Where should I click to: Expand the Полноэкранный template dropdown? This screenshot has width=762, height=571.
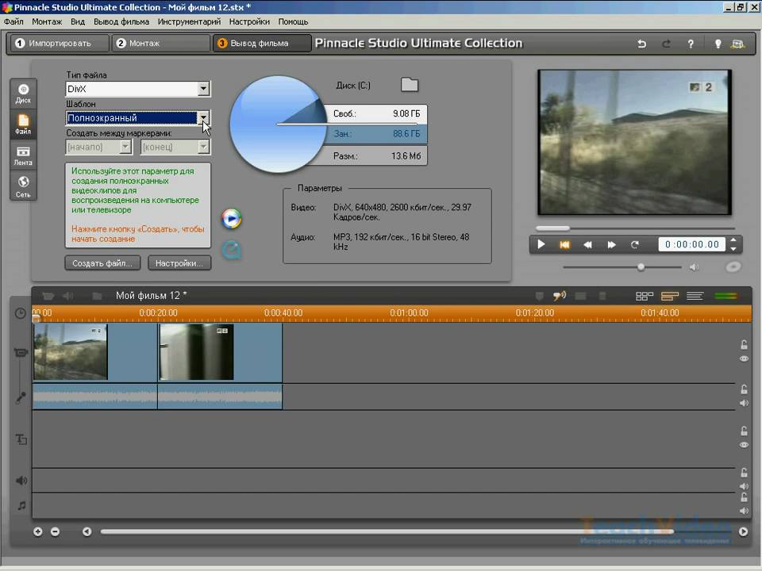click(203, 118)
